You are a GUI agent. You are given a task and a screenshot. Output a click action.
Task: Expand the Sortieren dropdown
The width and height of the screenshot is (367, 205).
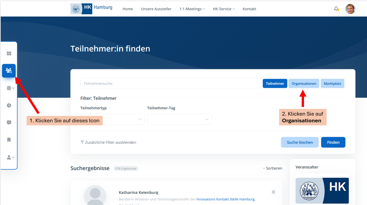(272, 168)
